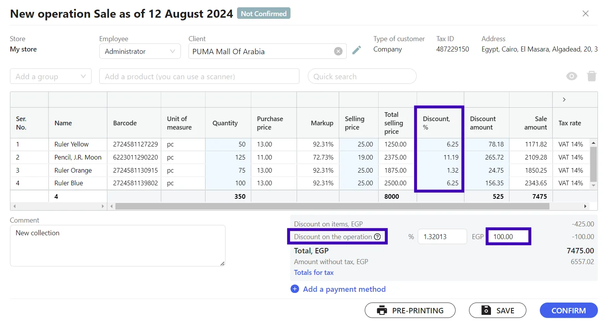Click quantity 100 for Ruler Blue
Viewport: 606px width, 321px height.
click(228, 183)
